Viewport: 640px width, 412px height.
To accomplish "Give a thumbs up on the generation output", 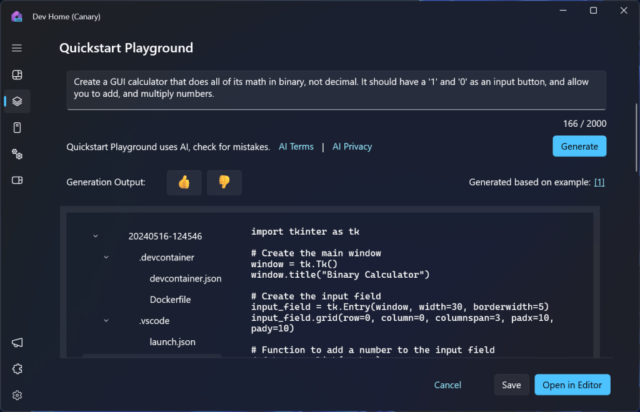I will click(184, 182).
